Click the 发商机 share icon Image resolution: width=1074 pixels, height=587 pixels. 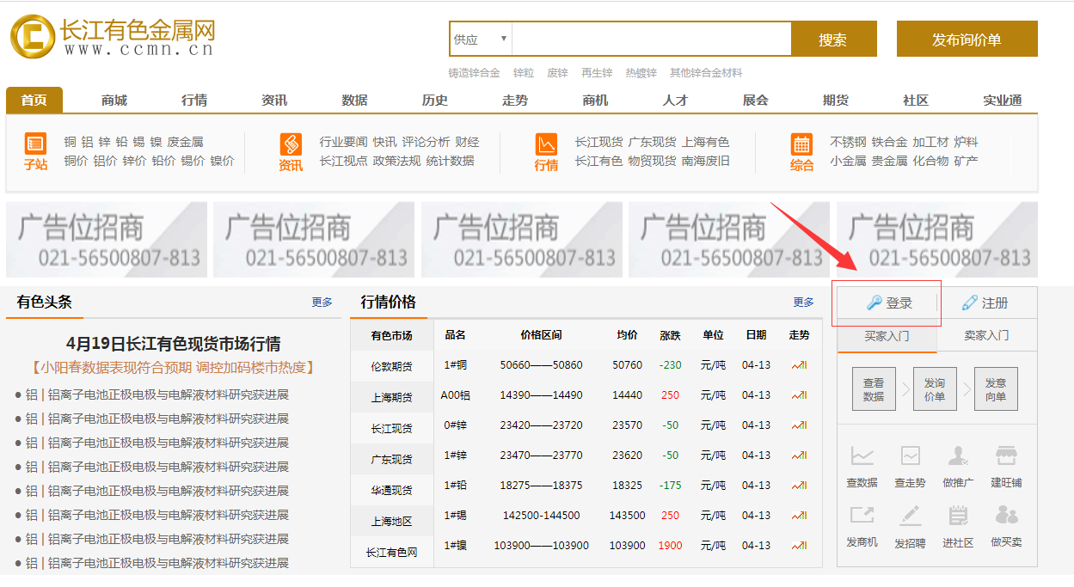point(862,516)
